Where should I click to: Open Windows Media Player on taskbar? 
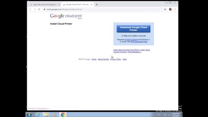point(54,115)
